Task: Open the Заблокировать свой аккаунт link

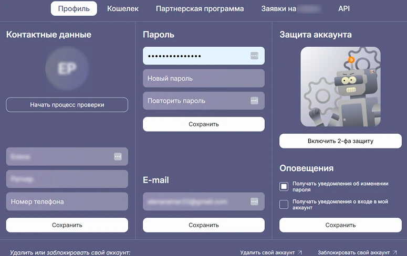Action: point(357,252)
